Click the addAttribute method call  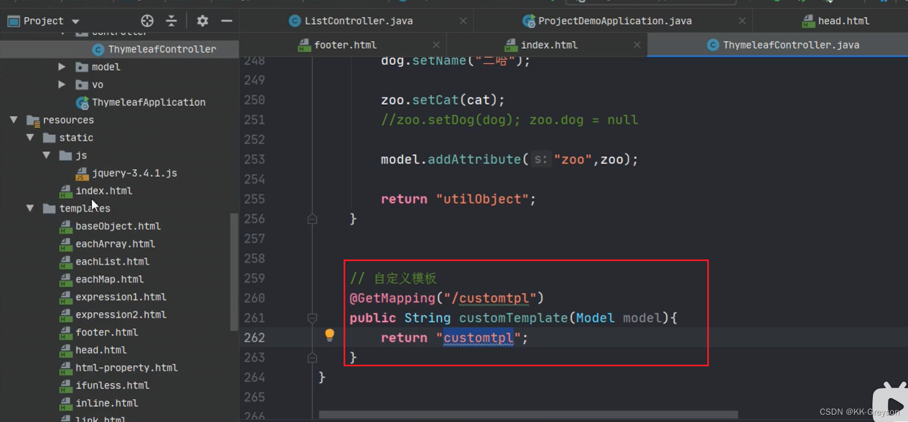(x=474, y=160)
